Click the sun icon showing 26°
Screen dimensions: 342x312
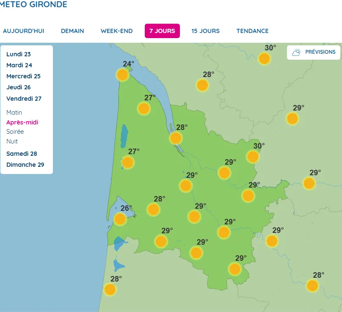point(120,219)
